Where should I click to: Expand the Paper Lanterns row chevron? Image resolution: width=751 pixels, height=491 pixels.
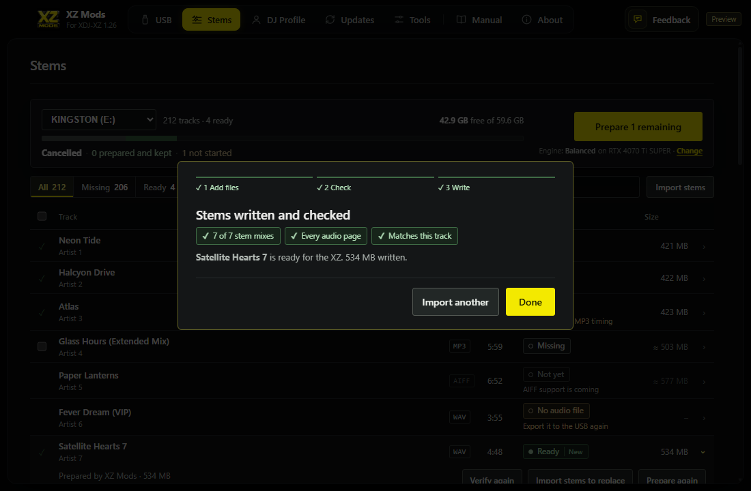704,382
